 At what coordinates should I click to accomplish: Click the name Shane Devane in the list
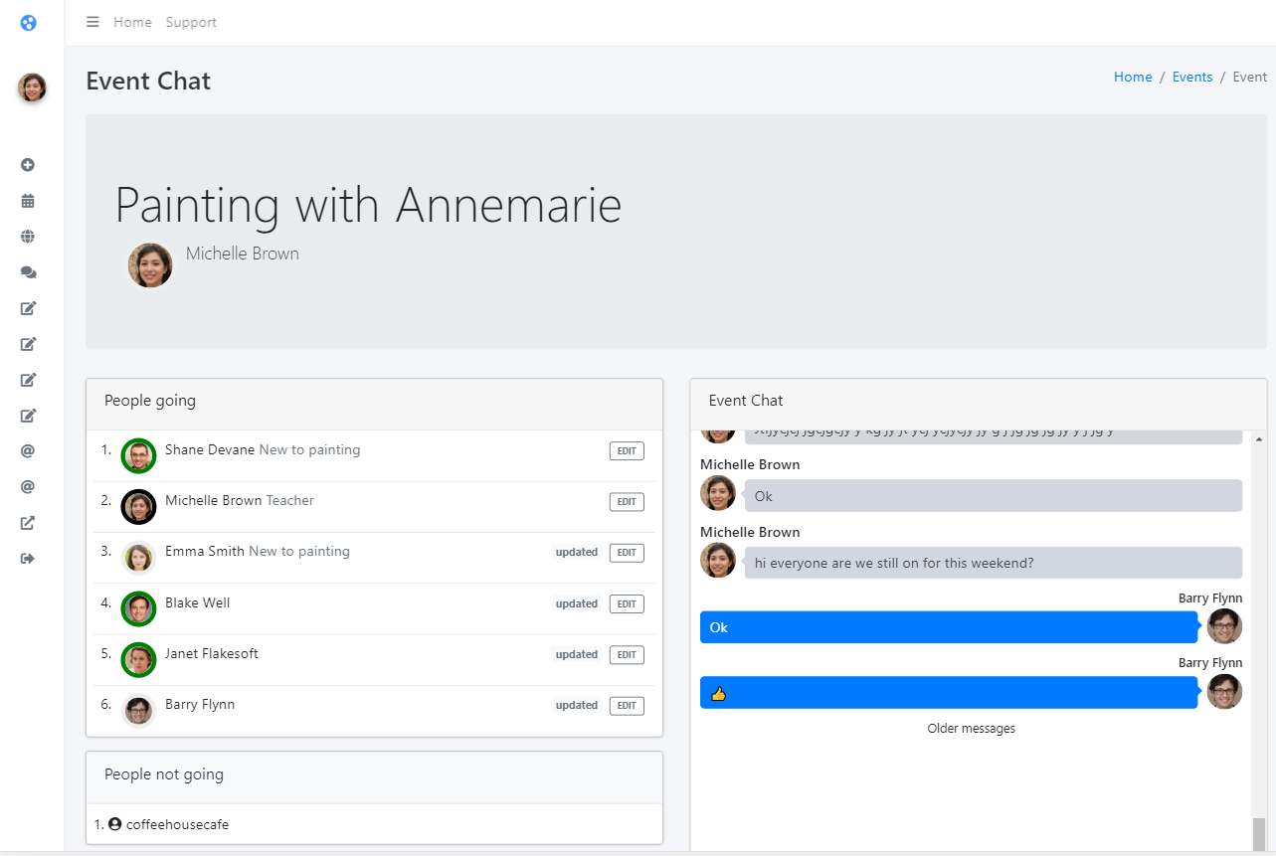[x=210, y=449]
